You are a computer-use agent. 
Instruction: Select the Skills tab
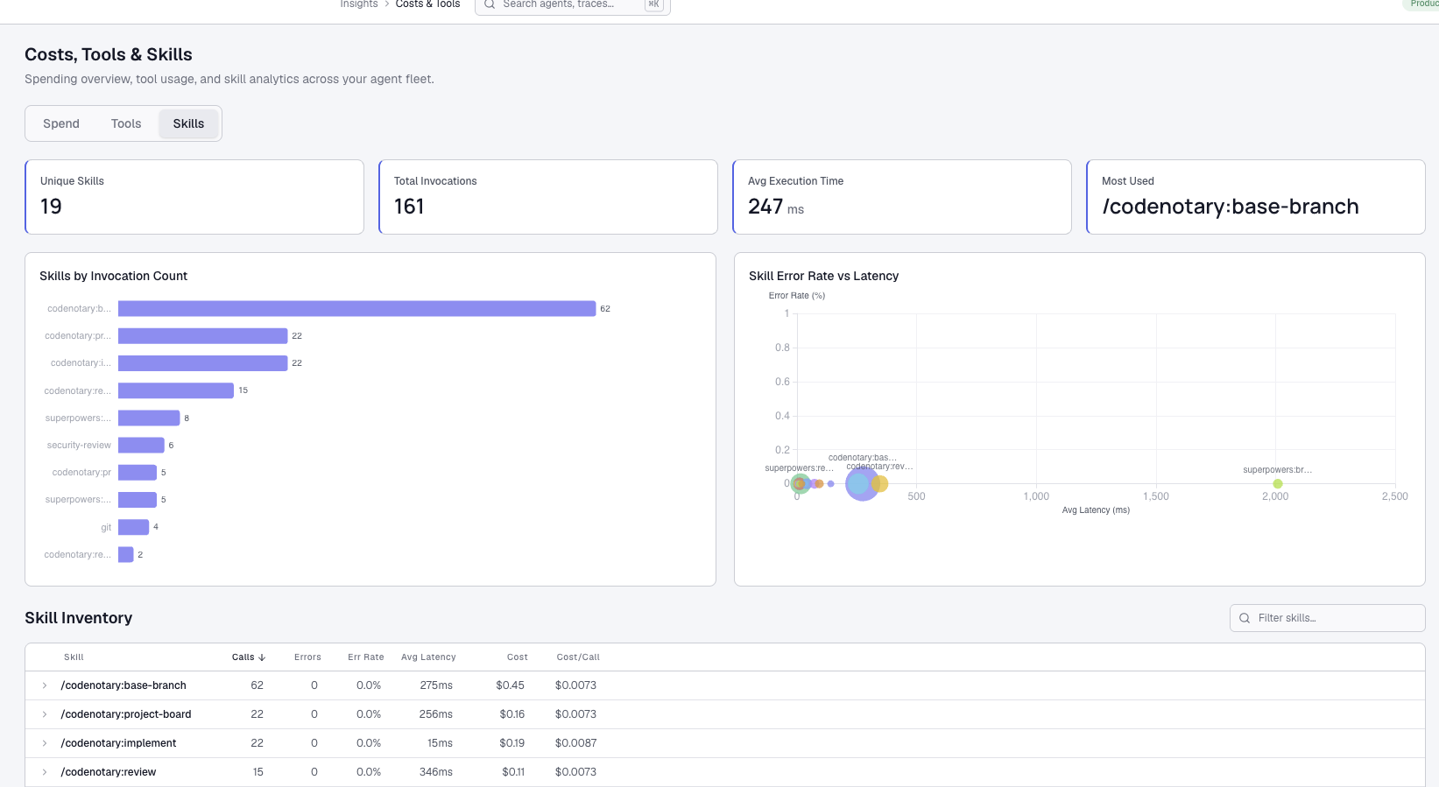click(188, 123)
